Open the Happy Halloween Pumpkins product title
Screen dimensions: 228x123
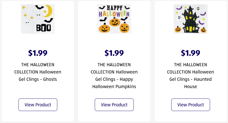click(114, 76)
